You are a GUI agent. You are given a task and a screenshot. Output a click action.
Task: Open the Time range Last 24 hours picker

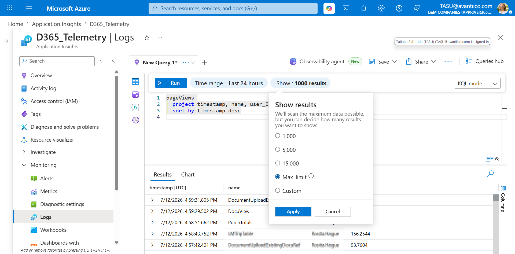pos(229,83)
